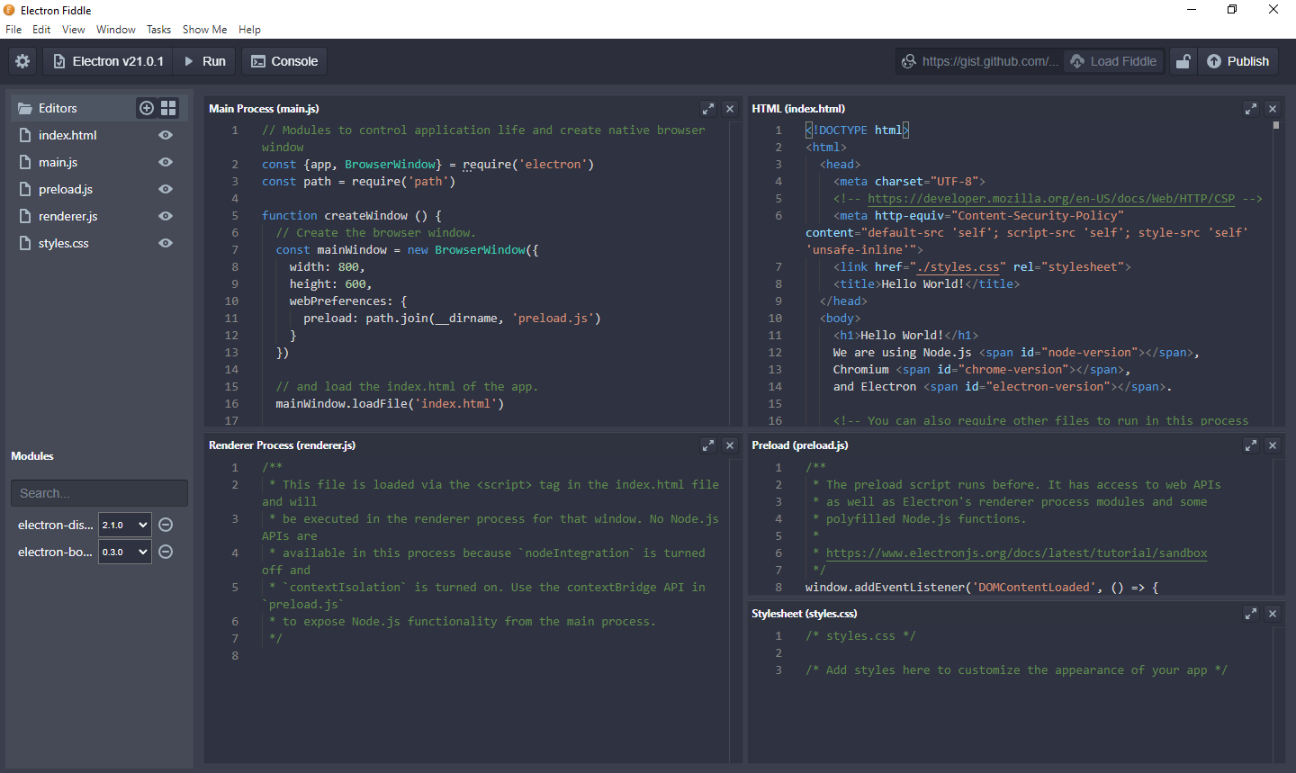
Task: Open the settings gear in toolbar
Action: [22, 61]
